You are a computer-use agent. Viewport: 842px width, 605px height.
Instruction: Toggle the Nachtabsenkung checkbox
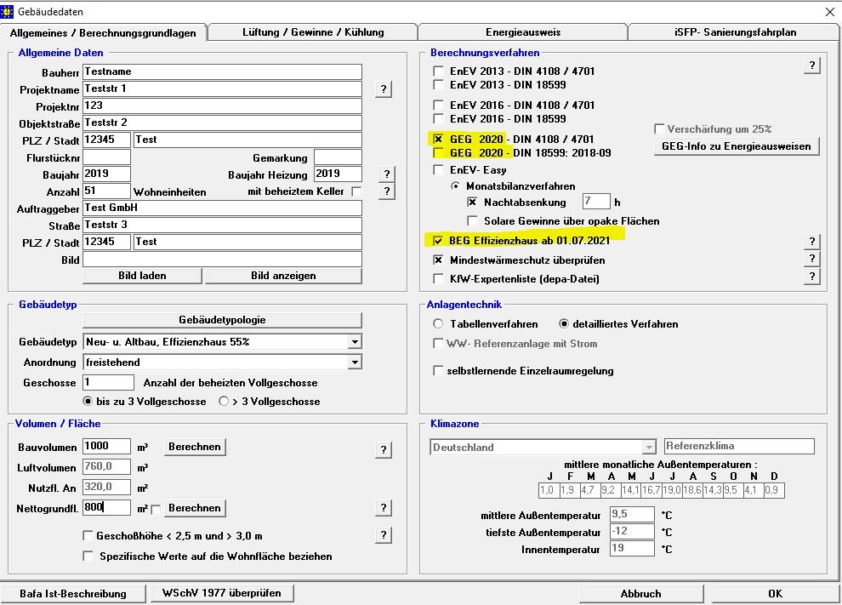coord(473,203)
